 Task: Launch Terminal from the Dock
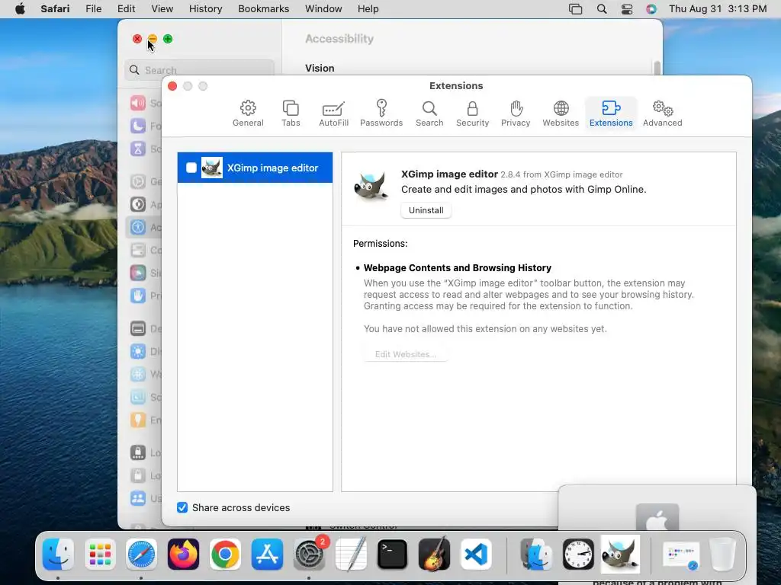click(393, 554)
